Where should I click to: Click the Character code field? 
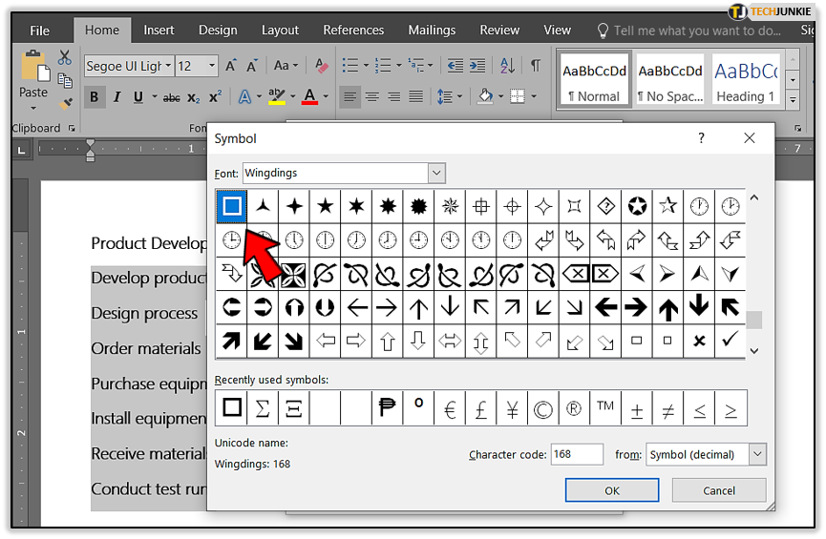pos(577,454)
